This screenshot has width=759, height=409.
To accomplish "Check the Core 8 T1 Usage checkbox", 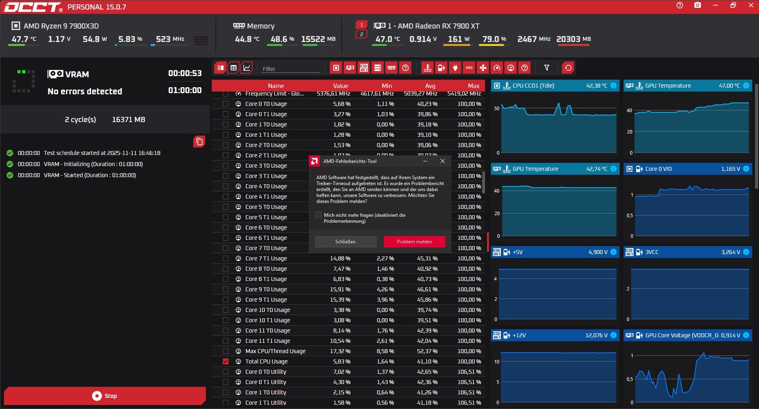I will pos(226,279).
